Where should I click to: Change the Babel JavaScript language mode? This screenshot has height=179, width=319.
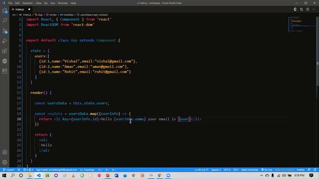pos(250,170)
